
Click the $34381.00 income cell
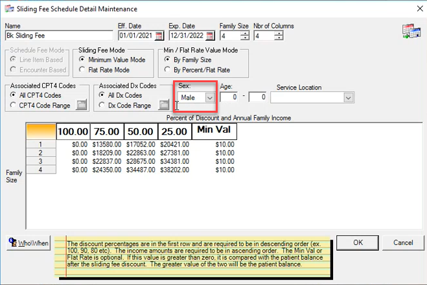click(174, 161)
